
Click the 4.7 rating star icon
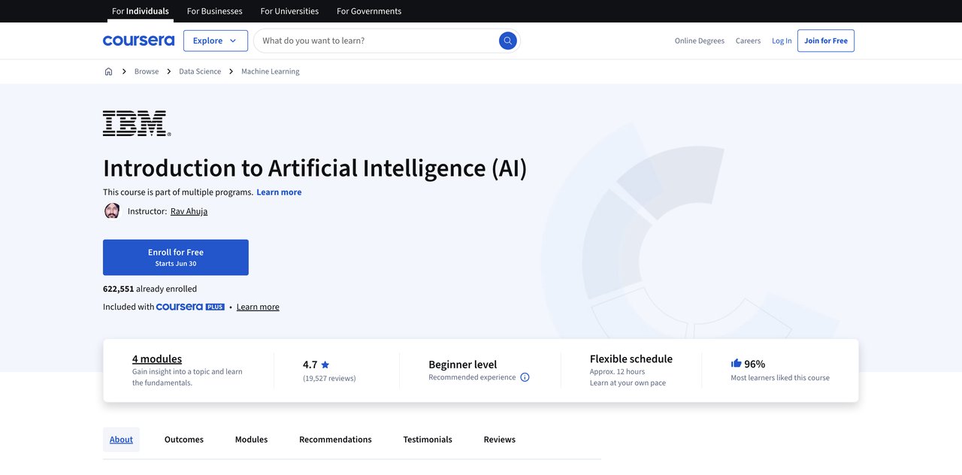(x=325, y=365)
